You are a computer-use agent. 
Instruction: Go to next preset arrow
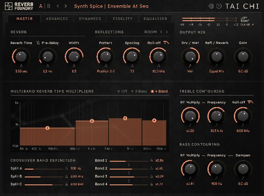pyautogui.click(x=66, y=6)
